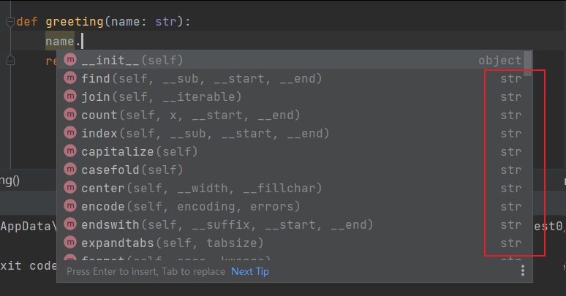Viewport: 566px width, 296px height.
Task: Click the method icon beside capitalize
Action: click(70, 151)
